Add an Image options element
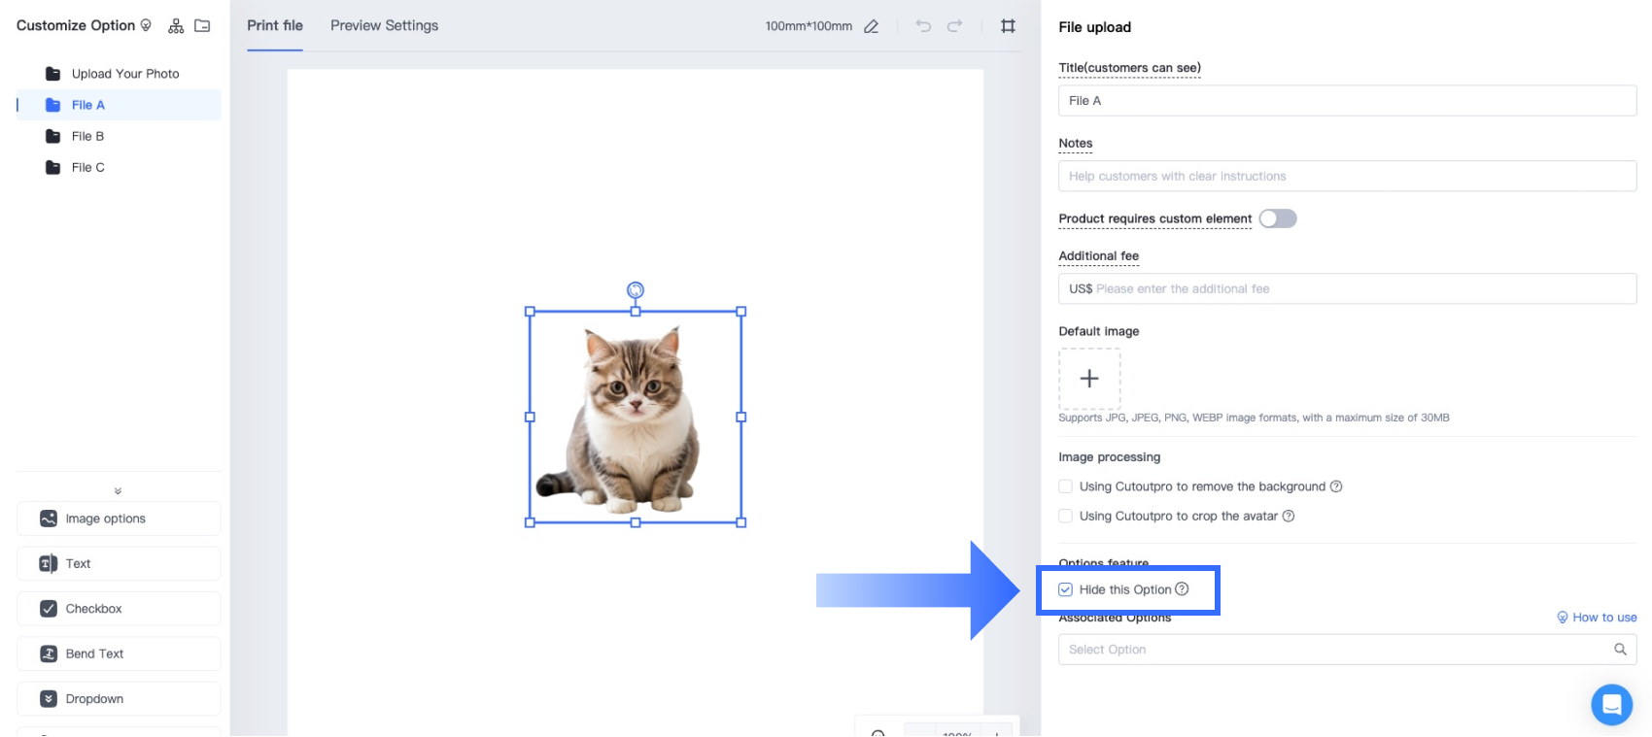 tap(119, 519)
